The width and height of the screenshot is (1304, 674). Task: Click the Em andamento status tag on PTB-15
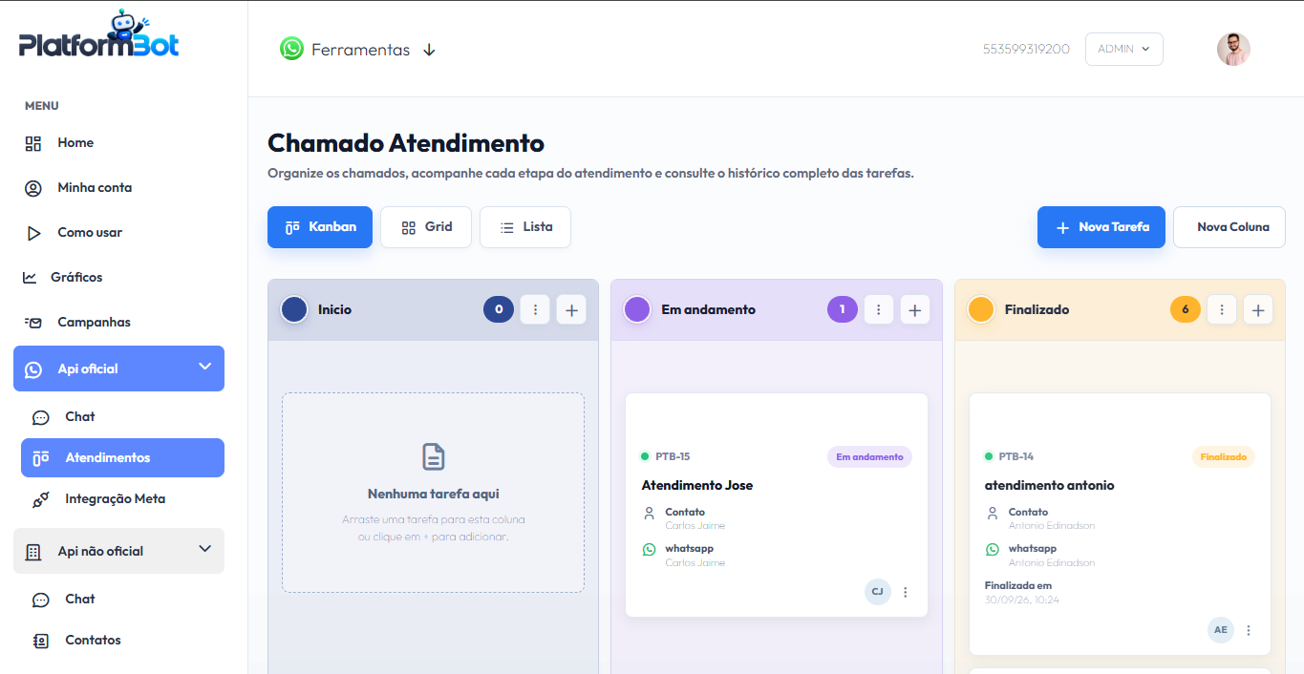(869, 457)
